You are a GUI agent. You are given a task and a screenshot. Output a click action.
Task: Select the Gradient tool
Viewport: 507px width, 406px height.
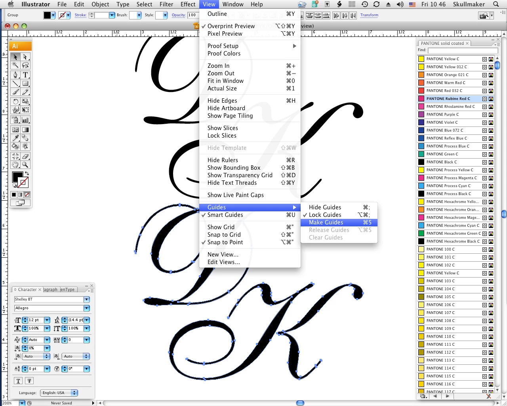[25, 130]
